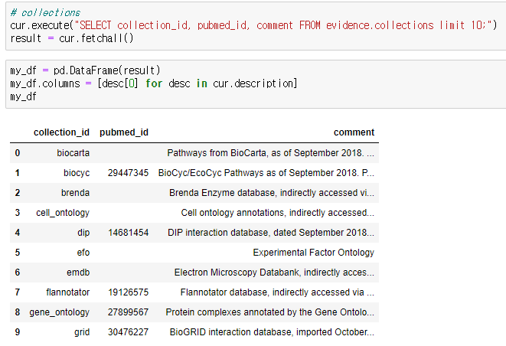Select the grid cell
Image resolution: width=506 pixels, height=346 pixels.
click(82, 332)
